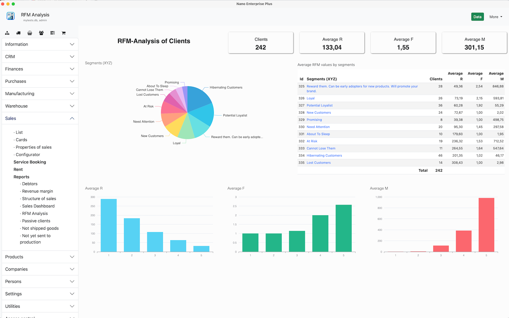Open the Promising segment link

pos(314,120)
